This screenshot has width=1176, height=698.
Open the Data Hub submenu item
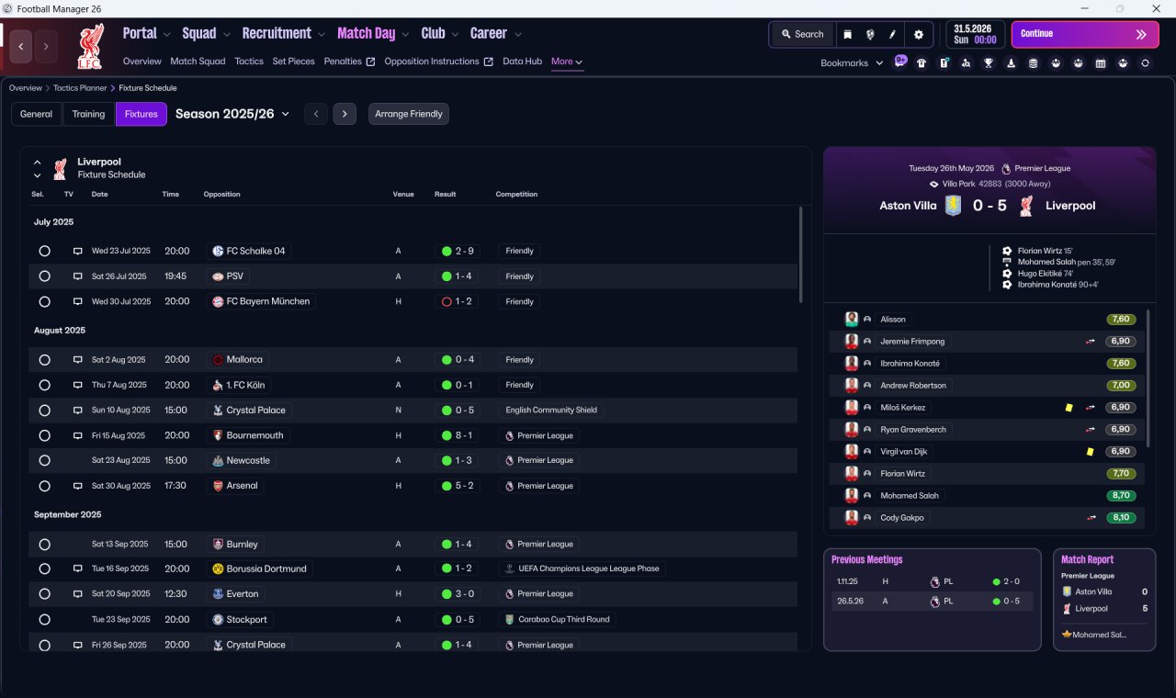pos(522,62)
